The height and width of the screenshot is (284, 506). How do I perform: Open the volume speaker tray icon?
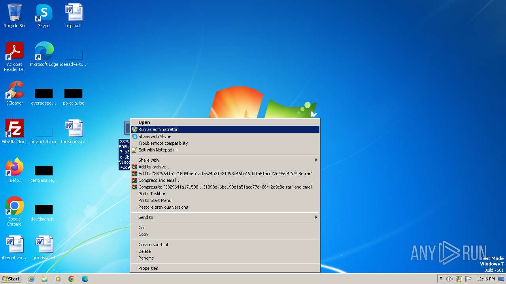coord(449,279)
